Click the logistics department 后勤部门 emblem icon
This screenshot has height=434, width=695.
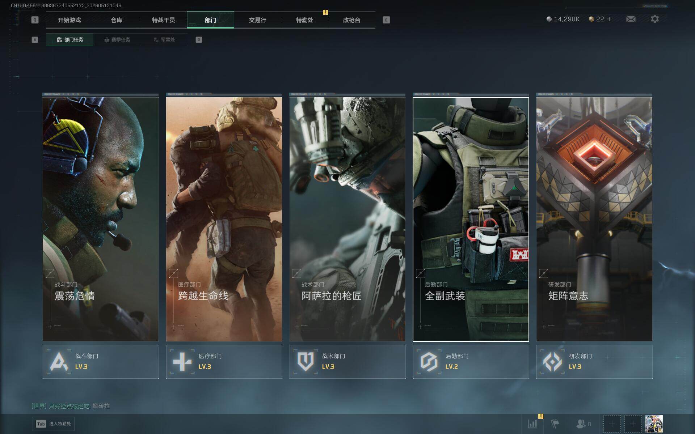[429, 361]
